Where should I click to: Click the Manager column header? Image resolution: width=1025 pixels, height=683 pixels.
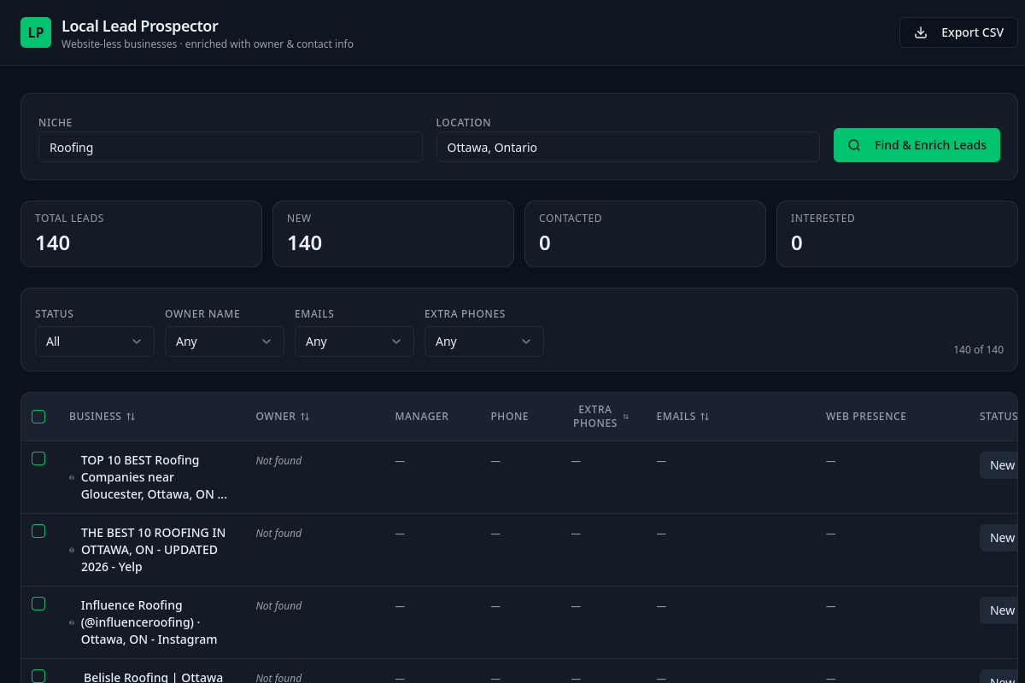click(x=422, y=417)
